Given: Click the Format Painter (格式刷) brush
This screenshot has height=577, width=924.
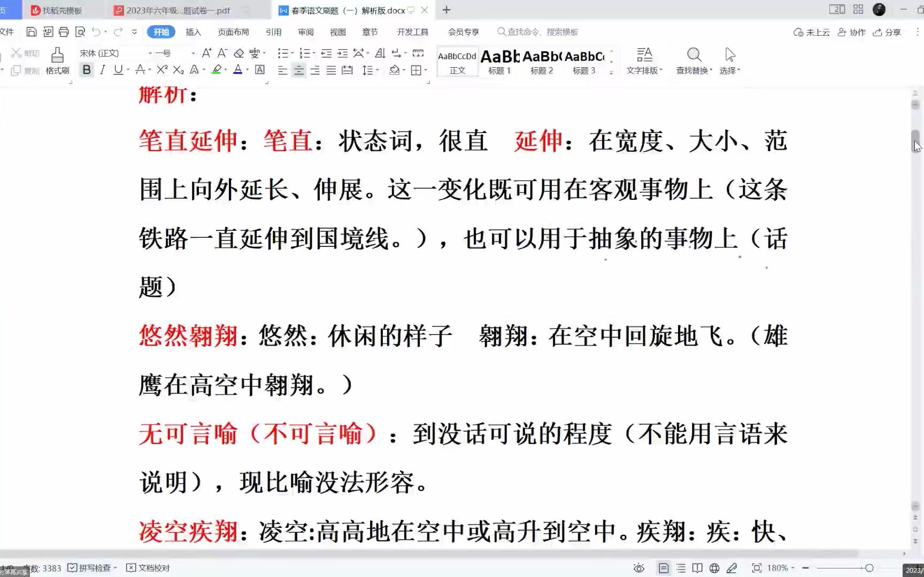Looking at the screenshot, I should [57, 61].
